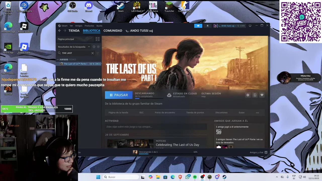Open NVIDIA App desktop shortcut

point(8,48)
